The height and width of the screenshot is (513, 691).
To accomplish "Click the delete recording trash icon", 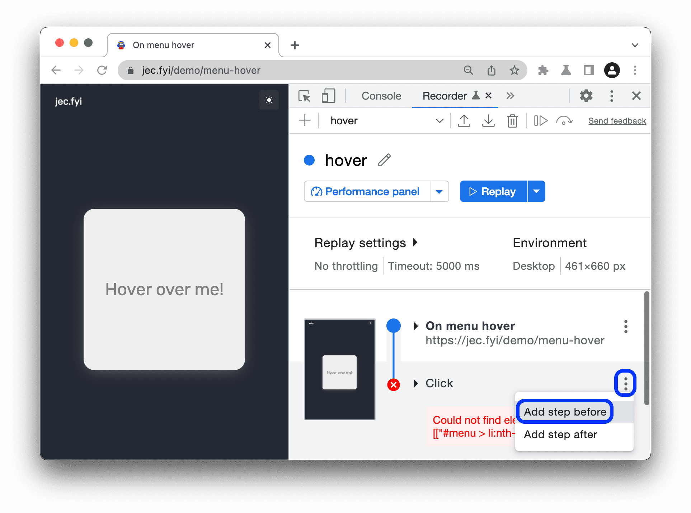I will coord(512,121).
